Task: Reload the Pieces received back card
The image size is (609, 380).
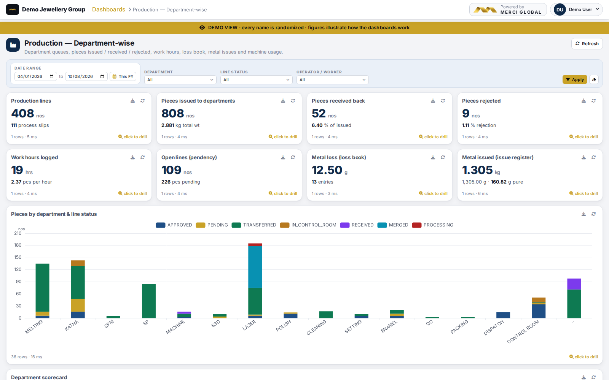Action: click(x=443, y=101)
